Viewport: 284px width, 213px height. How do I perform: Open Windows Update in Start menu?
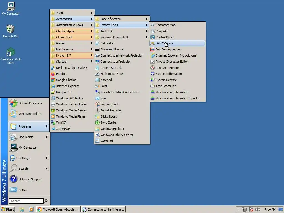29,114
